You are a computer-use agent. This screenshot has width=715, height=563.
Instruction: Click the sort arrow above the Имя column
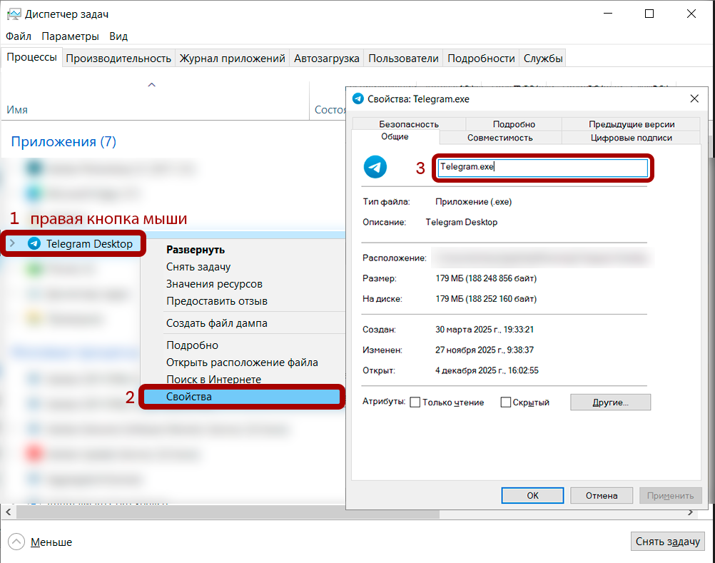[152, 85]
